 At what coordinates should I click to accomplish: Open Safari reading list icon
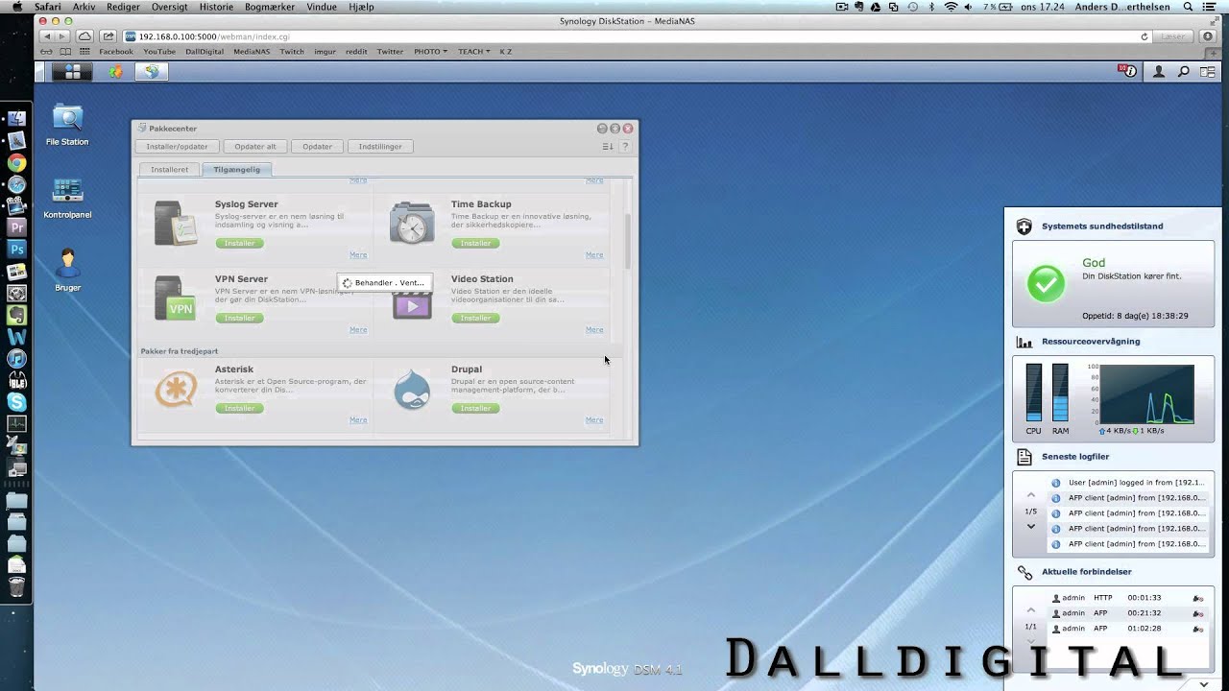tap(47, 52)
